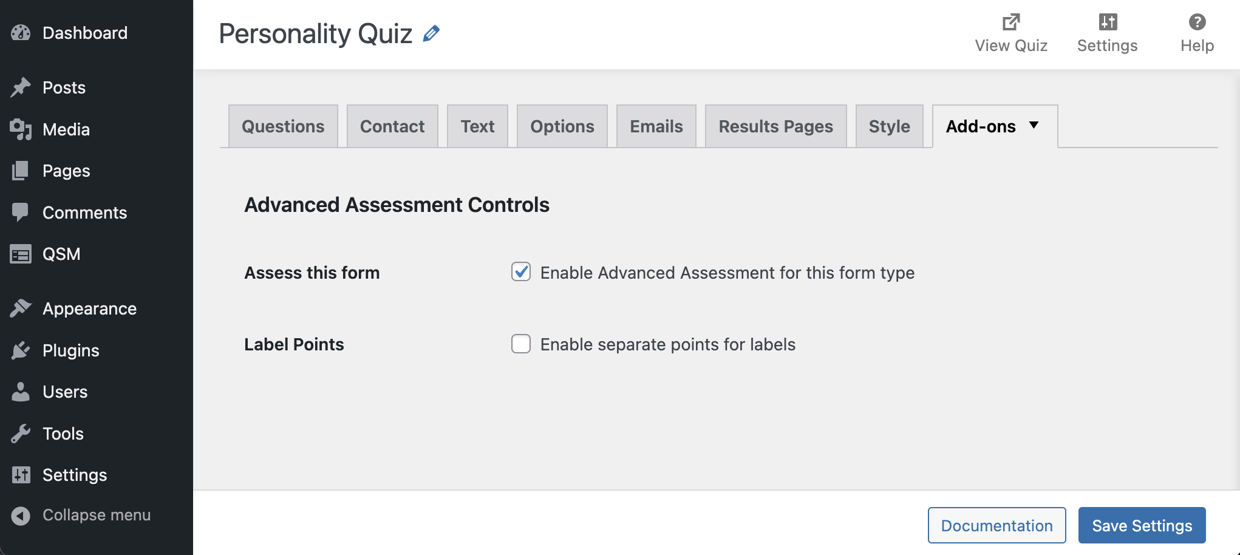Image resolution: width=1240 pixels, height=555 pixels.
Task: Open the Emails tab
Action: point(656,126)
